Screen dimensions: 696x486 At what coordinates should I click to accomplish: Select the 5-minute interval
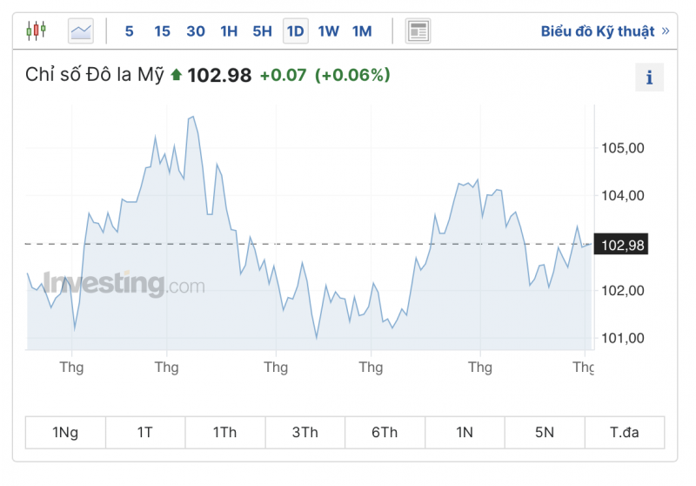130,31
